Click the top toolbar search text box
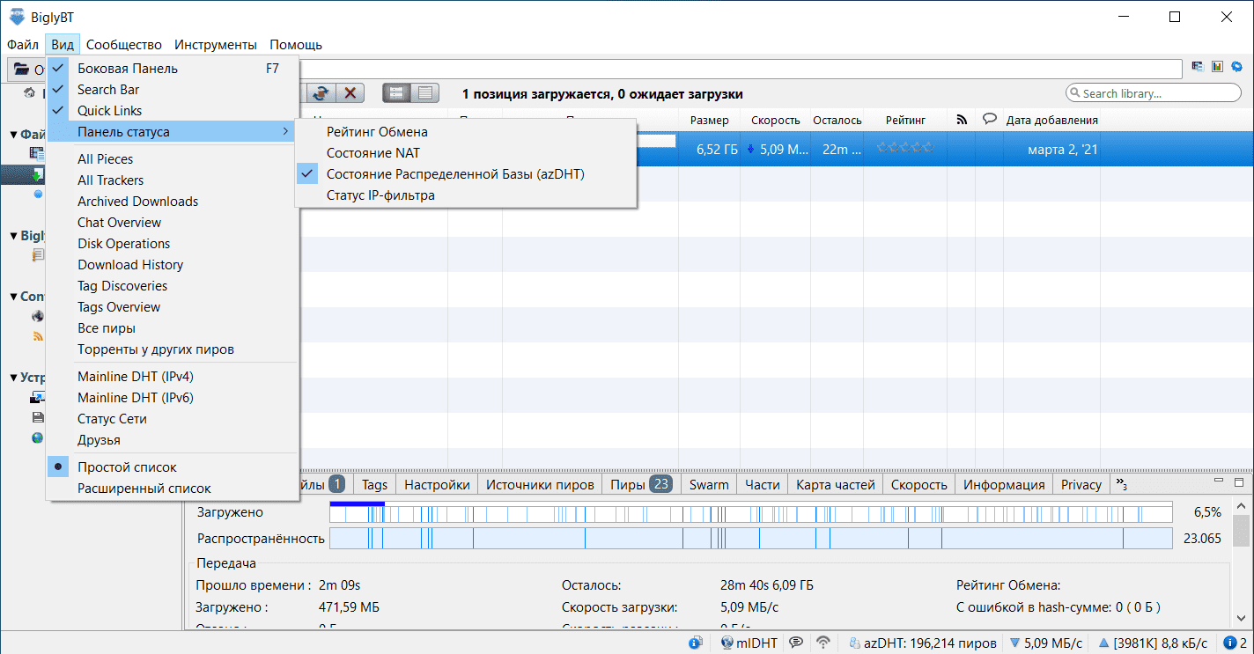 point(740,69)
